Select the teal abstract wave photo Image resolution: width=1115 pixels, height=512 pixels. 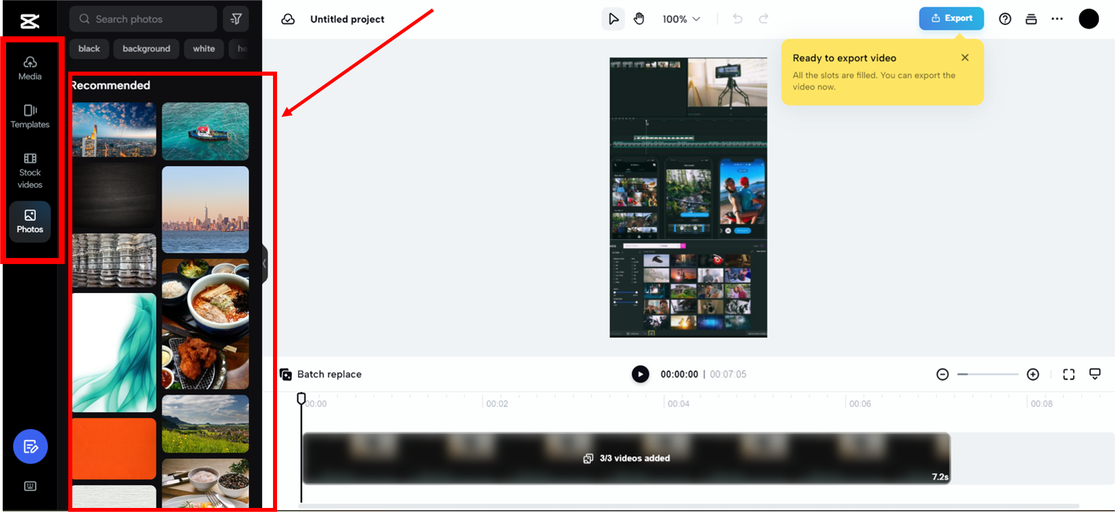[114, 353]
